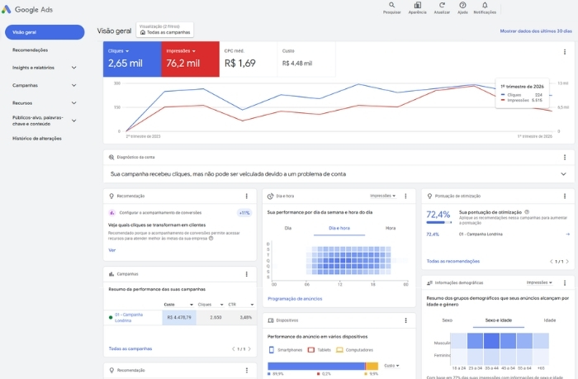Expand the account diagnosis message chevron
The height and width of the screenshot is (379, 578).
point(563,174)
